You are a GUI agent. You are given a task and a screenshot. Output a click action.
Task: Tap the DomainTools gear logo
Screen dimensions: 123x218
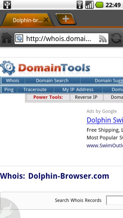8,68
